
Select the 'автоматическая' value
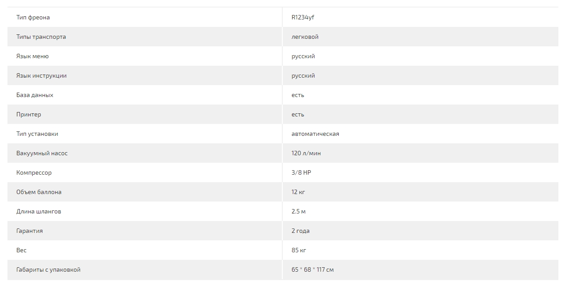tap(315, 134)
